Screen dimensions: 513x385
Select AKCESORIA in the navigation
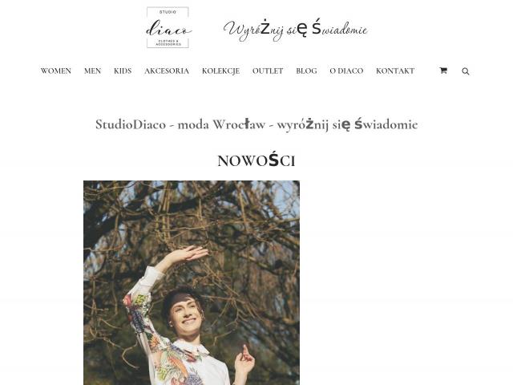pyautogui.click(x=167, y=71)
